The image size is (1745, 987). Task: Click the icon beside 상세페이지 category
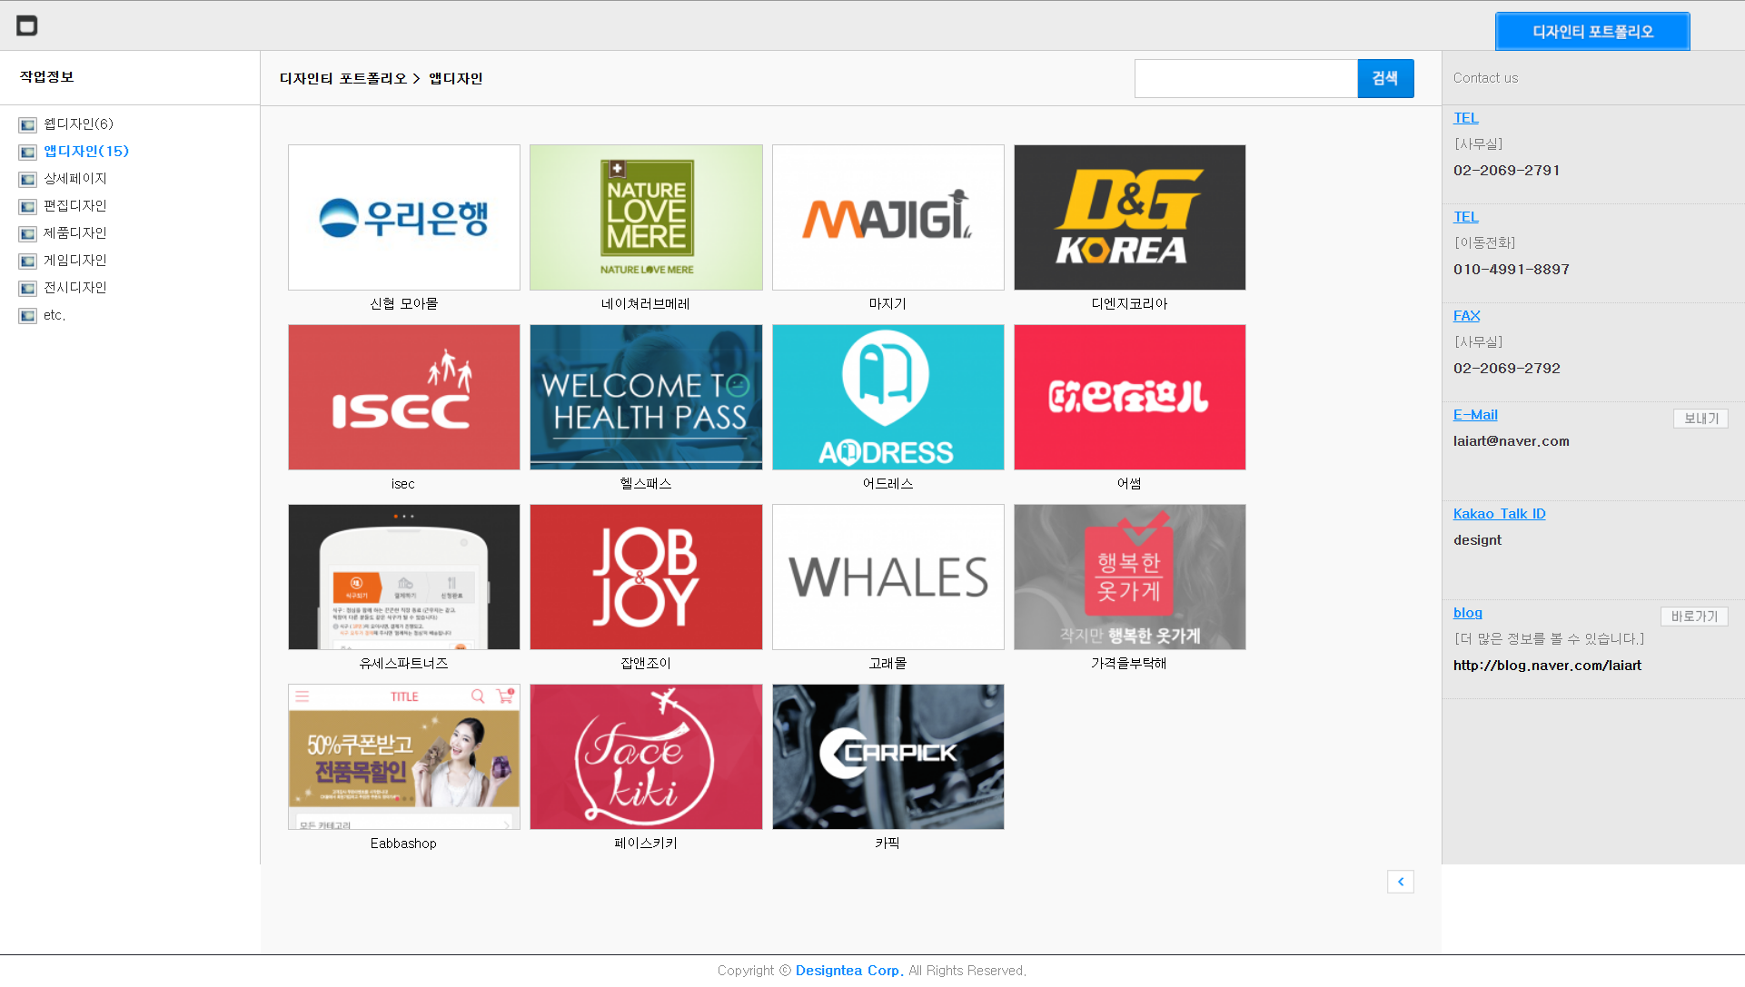[x=28, y=179]
